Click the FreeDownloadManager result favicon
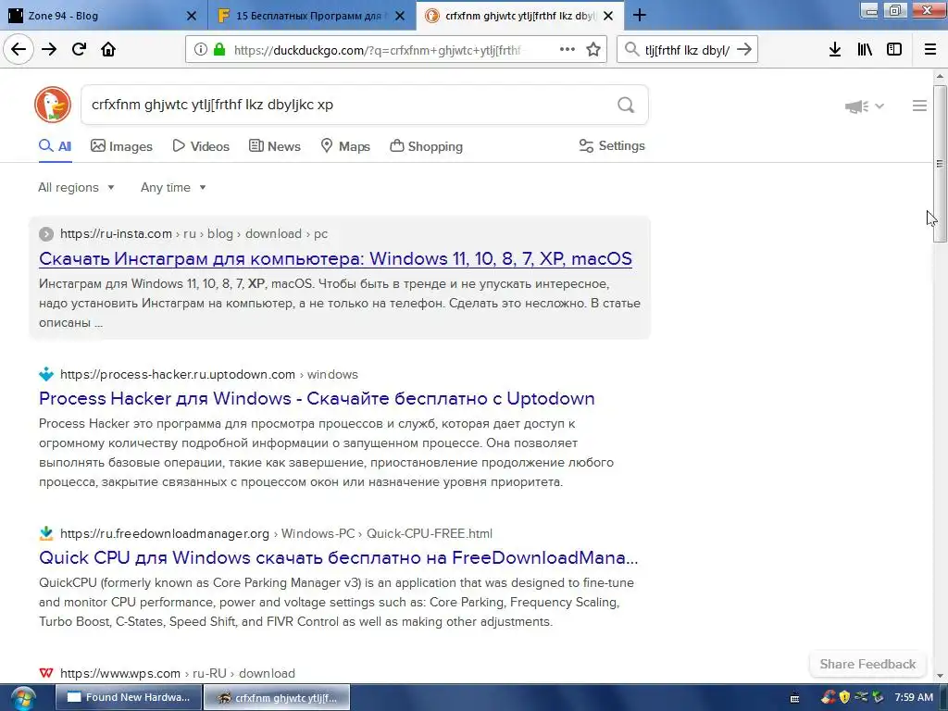This screenshot has width=948, height=711. point(46,533)
